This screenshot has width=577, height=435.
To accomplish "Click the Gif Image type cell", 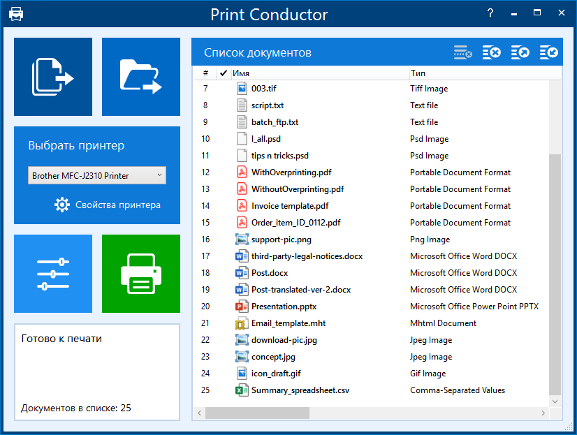I will (x=428, y=374).
